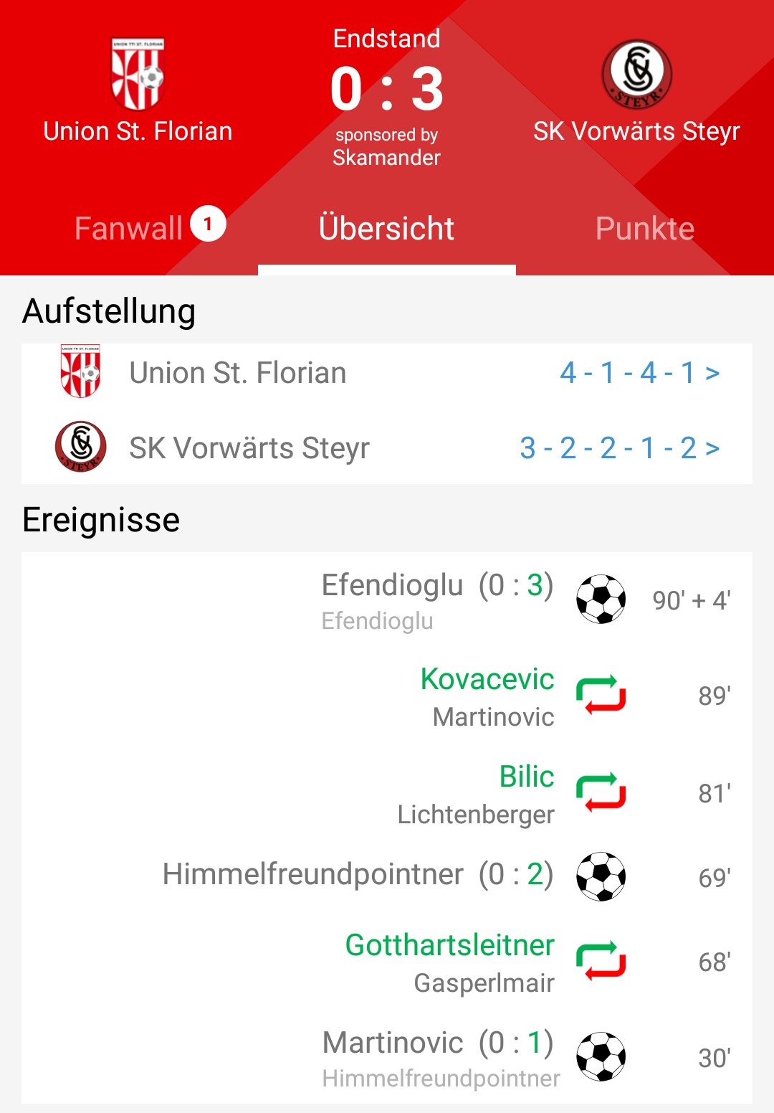Screen dimensions: 774x1113
Task: Select the Übersicht tab
Action: 386,229
